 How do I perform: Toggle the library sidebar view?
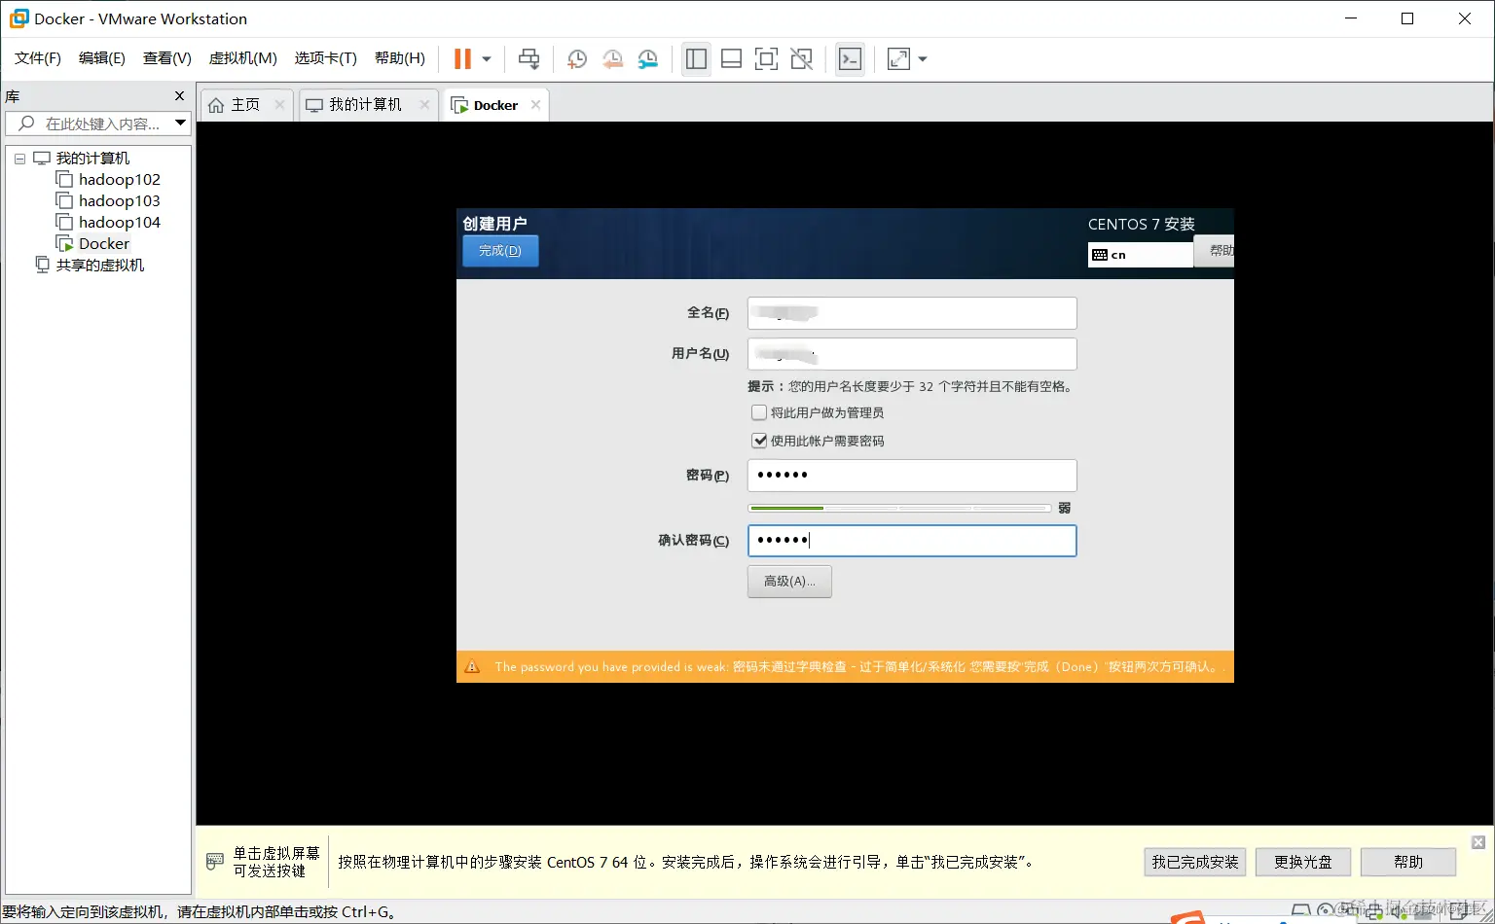tap(696, 59)
